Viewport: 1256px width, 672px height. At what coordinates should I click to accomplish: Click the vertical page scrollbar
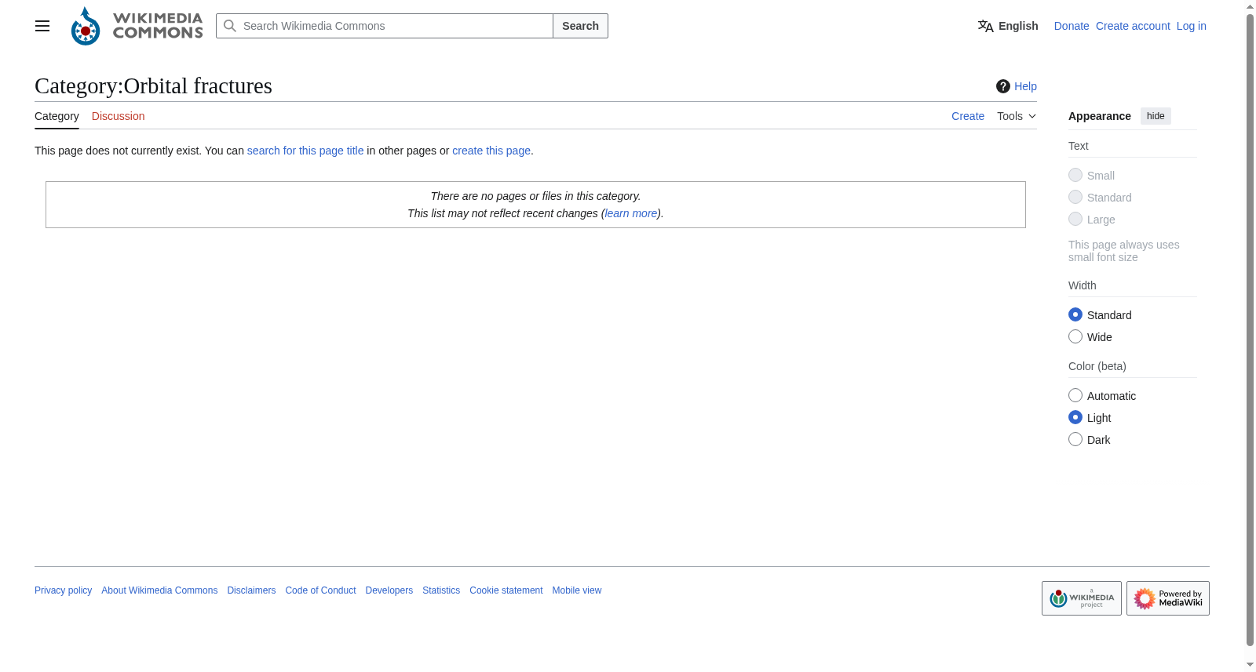tap(1250, 329)
